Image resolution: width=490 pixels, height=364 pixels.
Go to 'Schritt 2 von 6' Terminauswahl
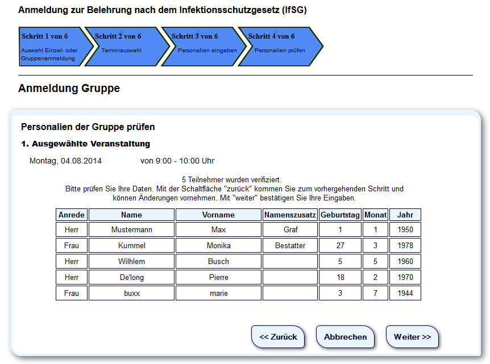(122, 47)
